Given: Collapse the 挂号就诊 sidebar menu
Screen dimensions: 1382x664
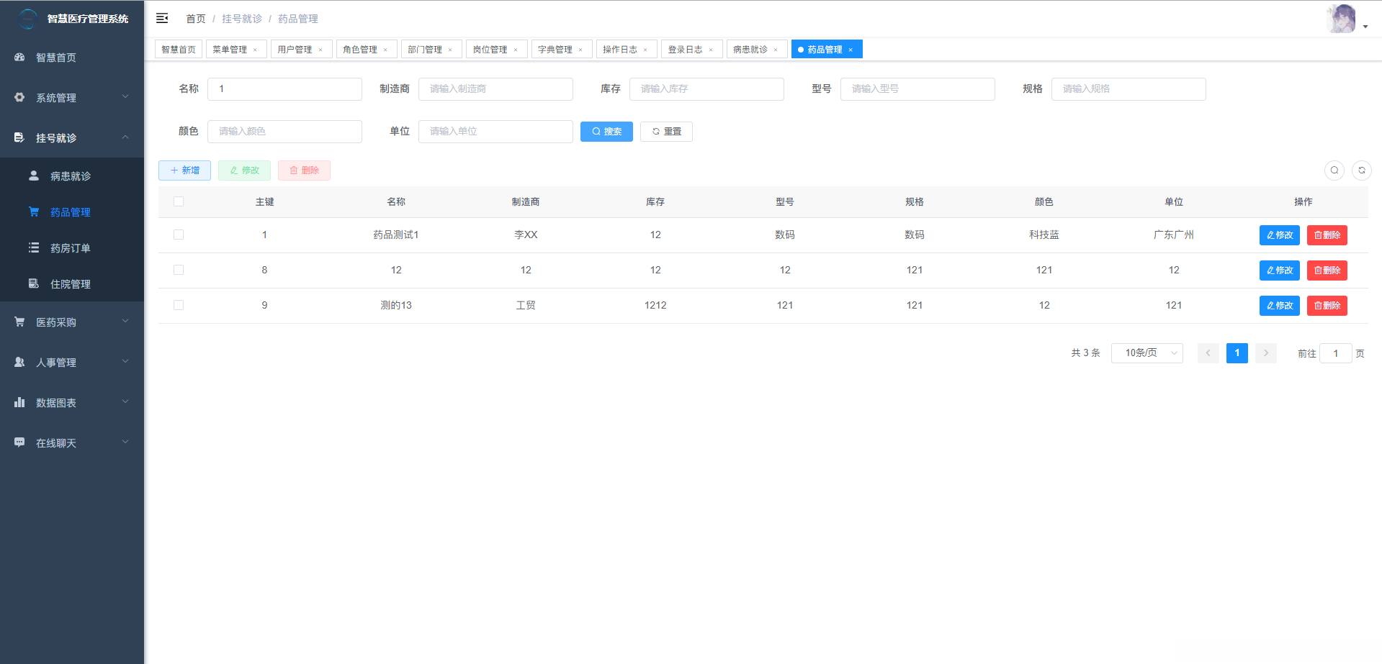Looking at the screenshot, I should 72,137.
